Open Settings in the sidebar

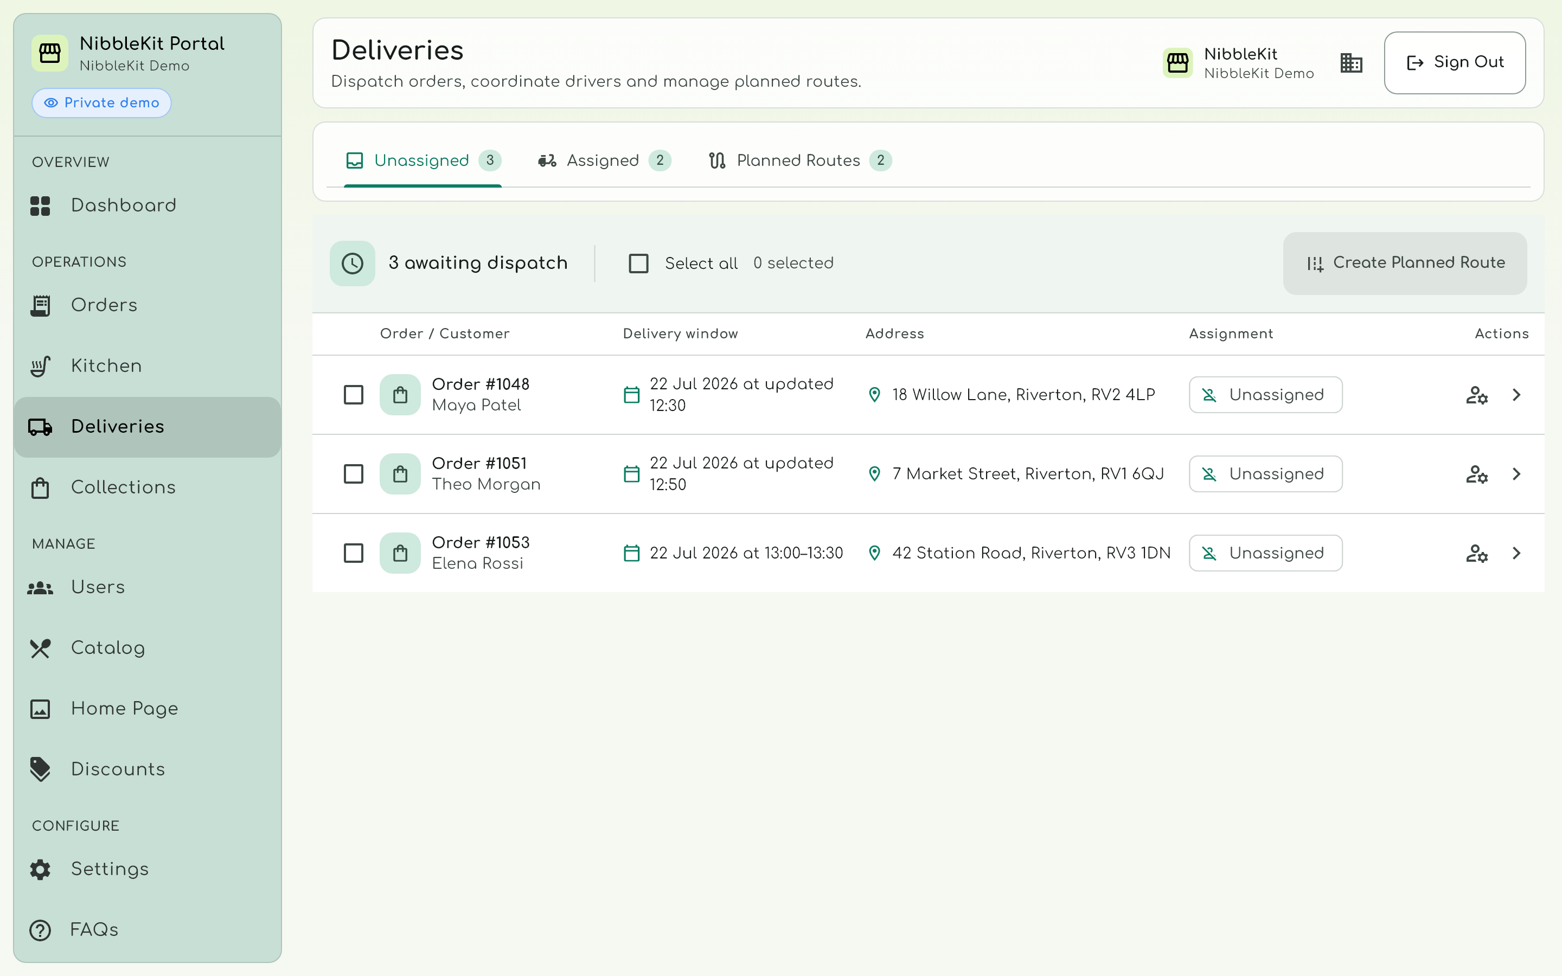pyautogui.click(x=147, y=870)
